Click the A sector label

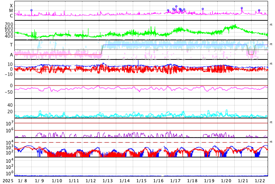[x=11, y=55]
